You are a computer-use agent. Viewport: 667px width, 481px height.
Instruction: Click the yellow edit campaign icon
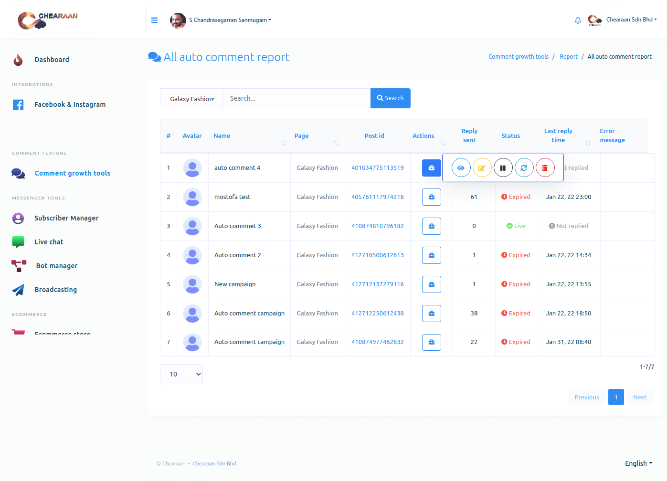(x=482, y=168)
